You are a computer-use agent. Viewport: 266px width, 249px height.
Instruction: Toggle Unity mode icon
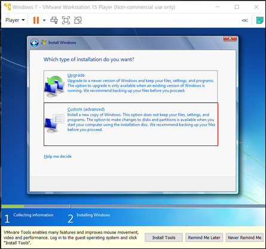tap(78, 20)
